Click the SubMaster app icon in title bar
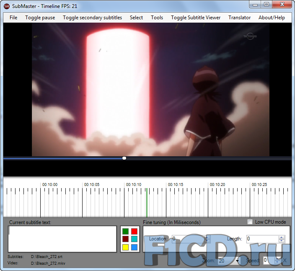The image size is (295, 271). click(x=7, y=6)
